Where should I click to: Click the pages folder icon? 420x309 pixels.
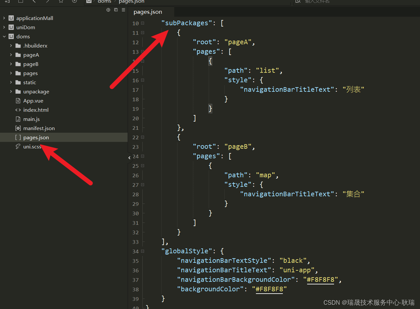point(18,73)
